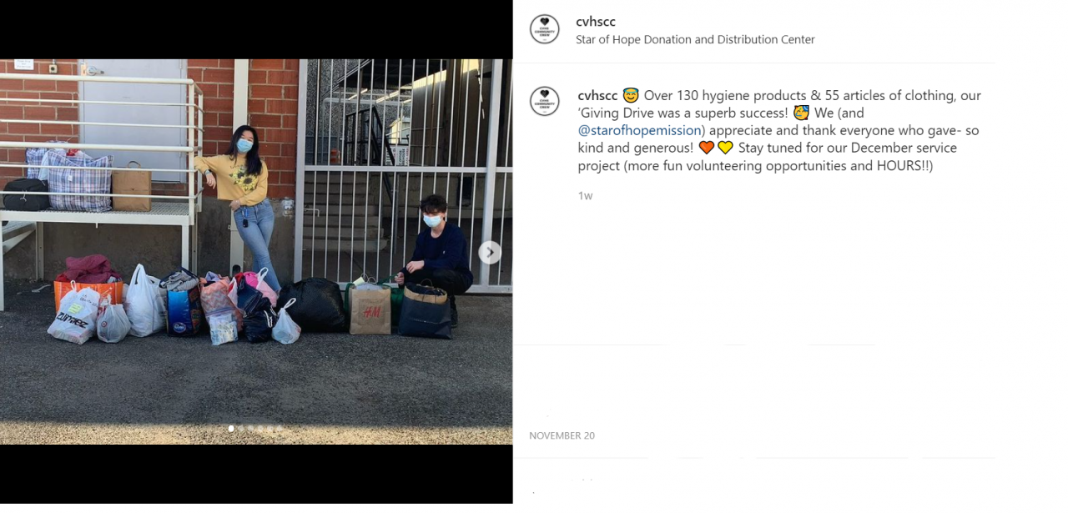
Task: Jump to the second carousel dot
Action: pos(241,429)
